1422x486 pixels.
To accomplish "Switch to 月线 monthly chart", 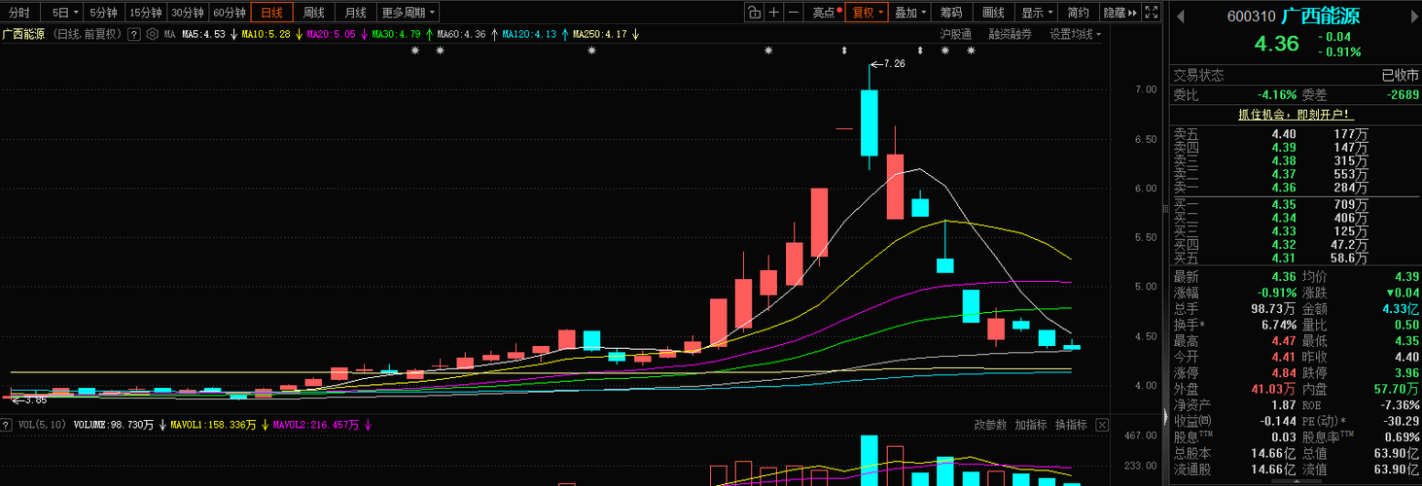I will tap(356, 13).
